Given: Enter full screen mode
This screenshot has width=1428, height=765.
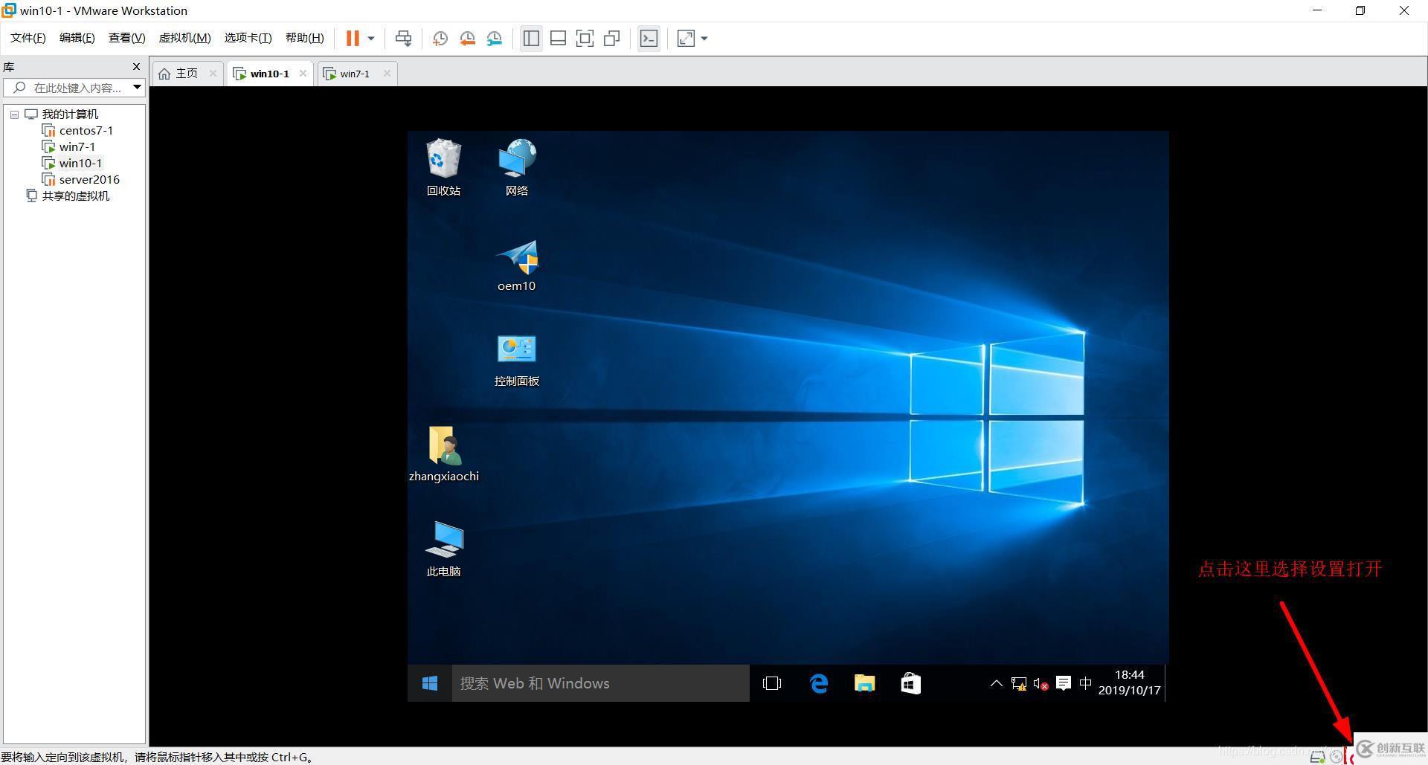Looking at the screenshot, I should tap(585, 39).
